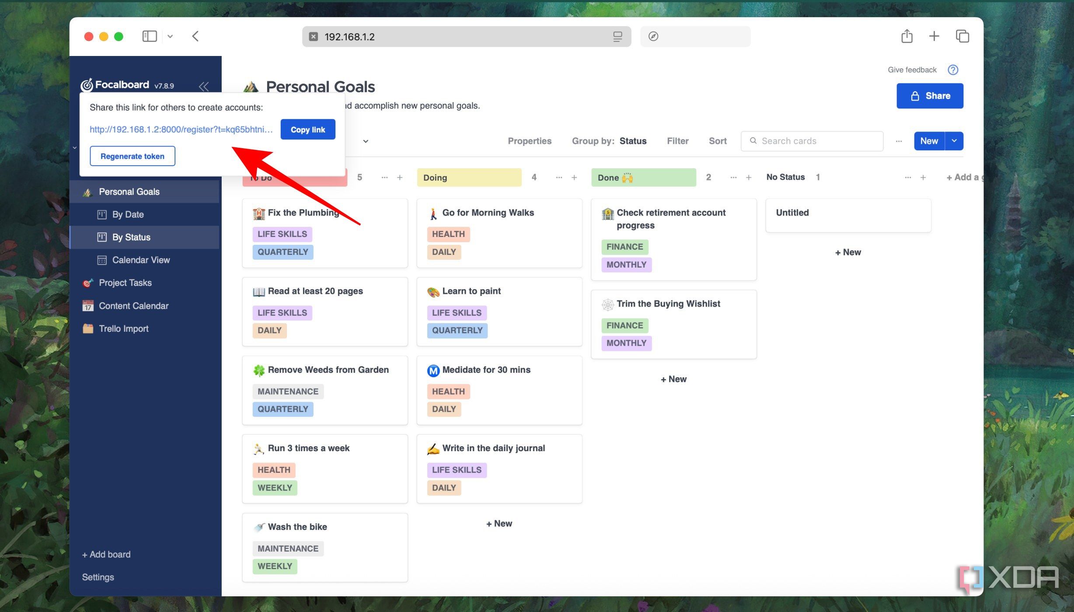
Task: Open the Sort menu
Action: pos(718,141)
